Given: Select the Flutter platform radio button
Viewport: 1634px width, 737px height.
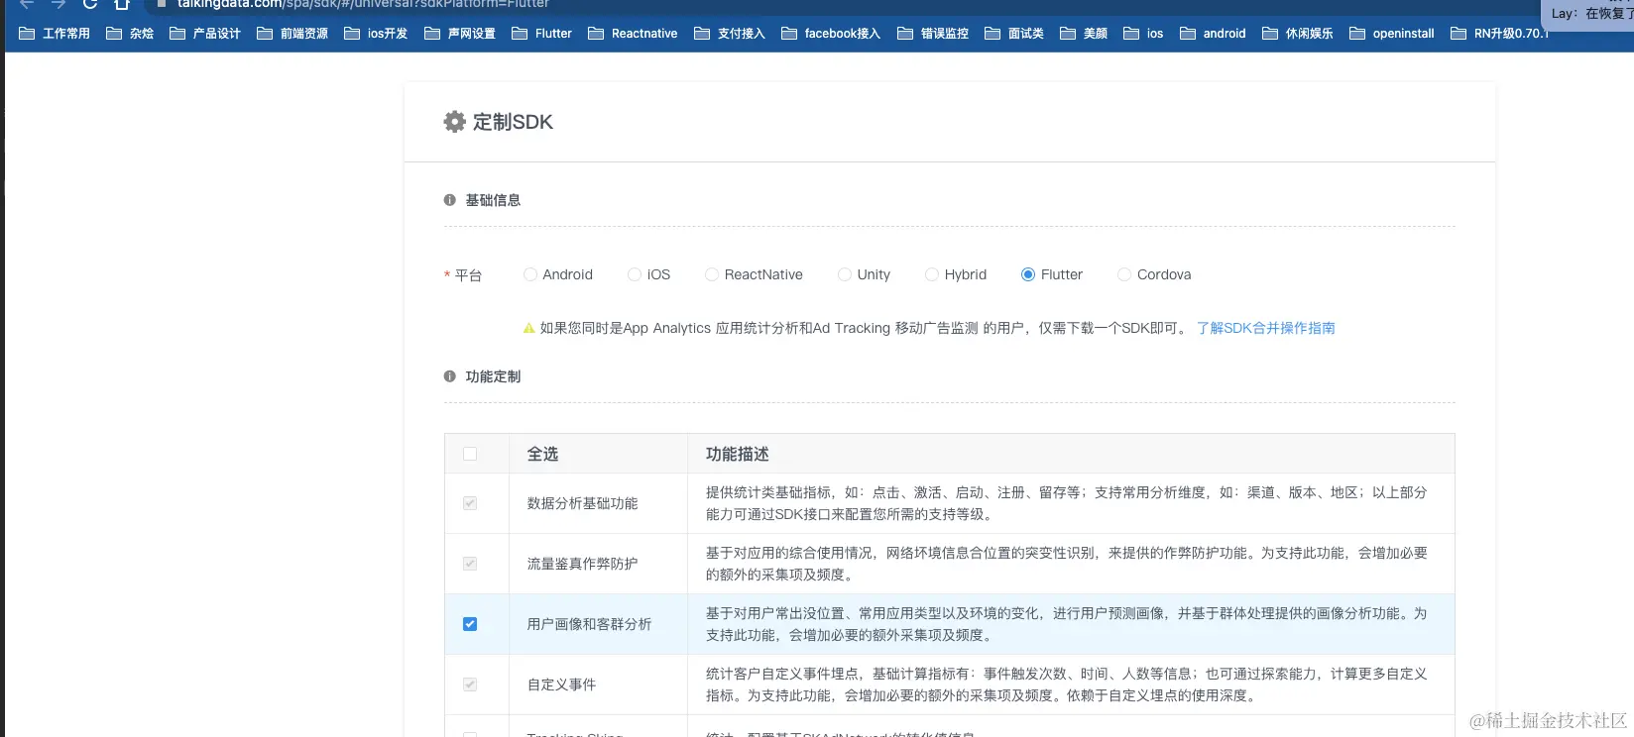Looking at the screenshot, I should (1028, 274).
